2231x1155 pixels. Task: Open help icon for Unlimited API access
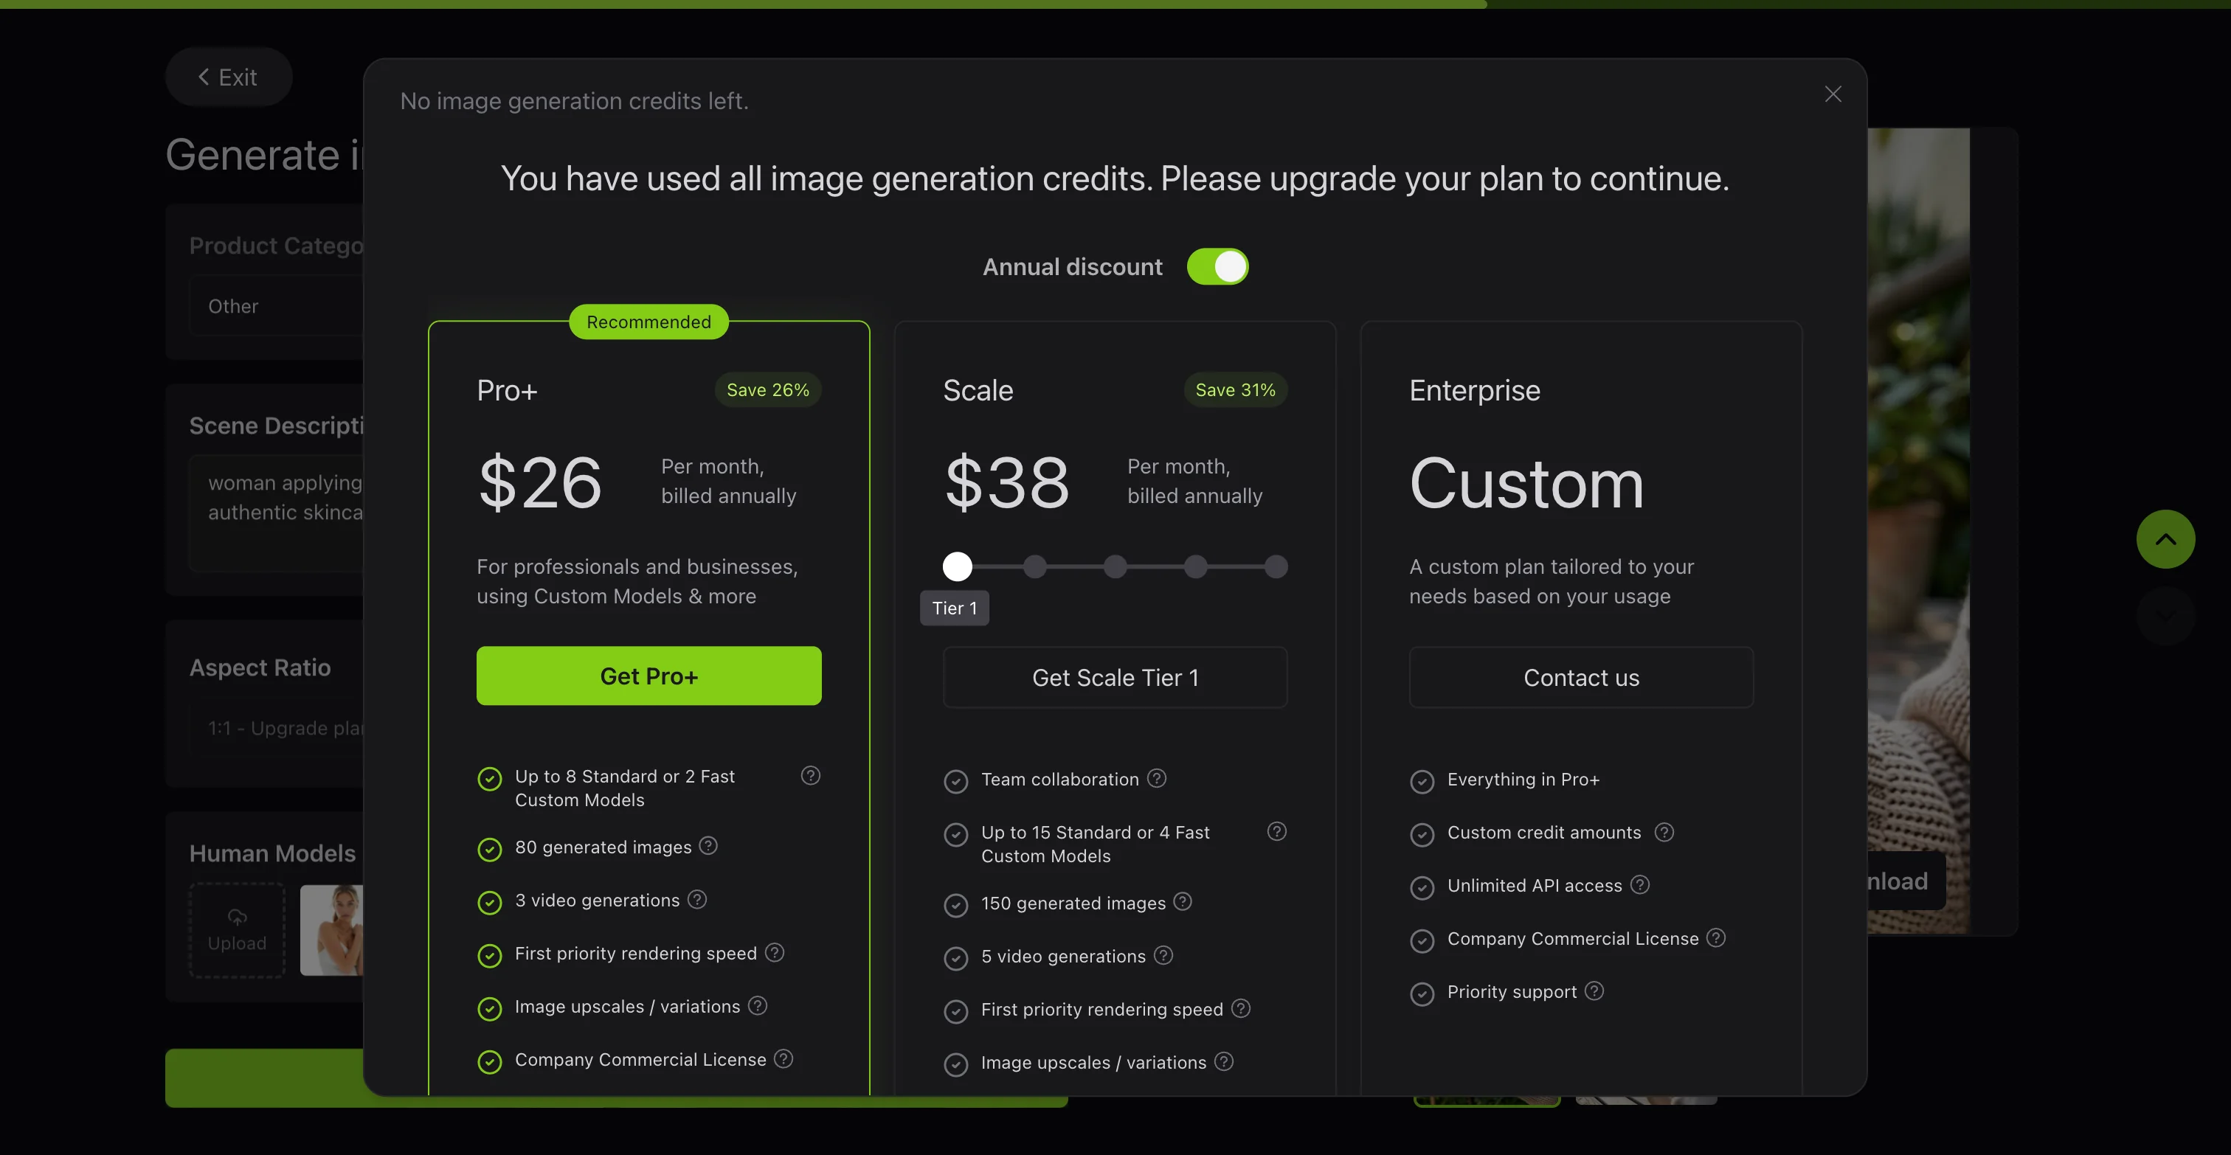tap(1639, 884)
